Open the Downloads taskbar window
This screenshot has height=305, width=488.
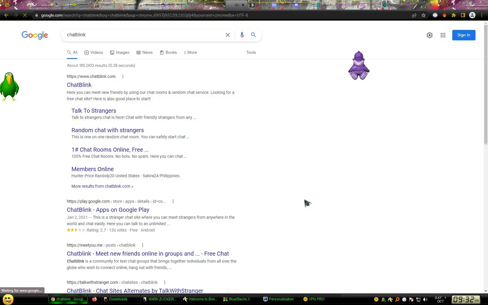click(120, 299)
